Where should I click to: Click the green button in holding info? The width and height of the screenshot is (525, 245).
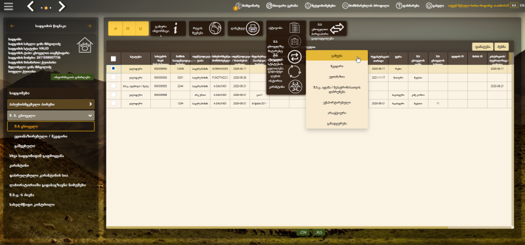[x=72, y=77]
